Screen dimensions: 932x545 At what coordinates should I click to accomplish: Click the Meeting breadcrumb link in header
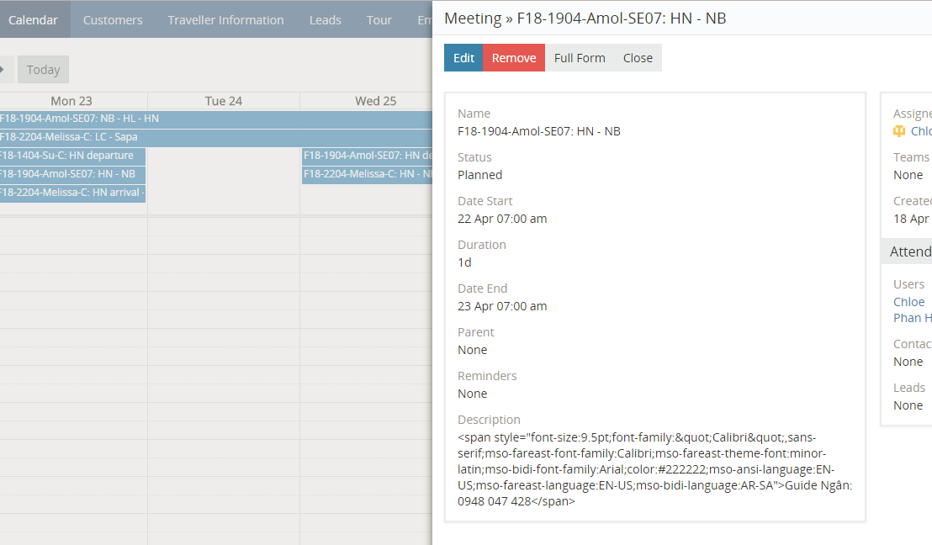click(x=473, y=18)
